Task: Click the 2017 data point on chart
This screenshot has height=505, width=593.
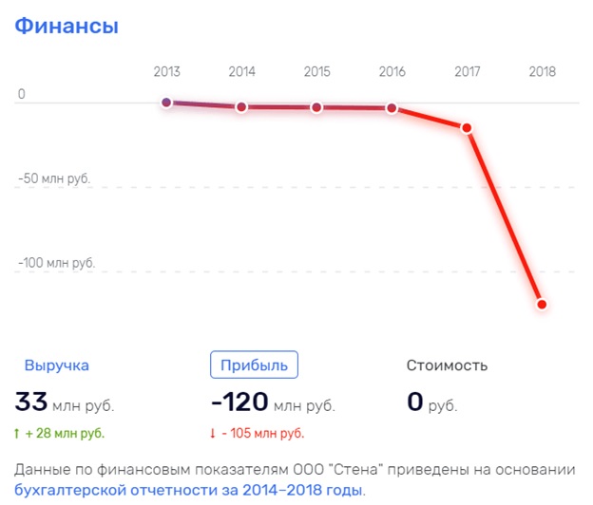Action: point(467,128)
